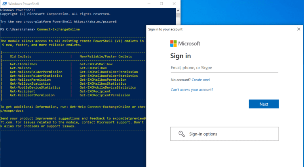Focus the Email, phone, or Skype field
The width and height of the screenshot is (304, 167).
pyautogui.click(x=224, y=68)
